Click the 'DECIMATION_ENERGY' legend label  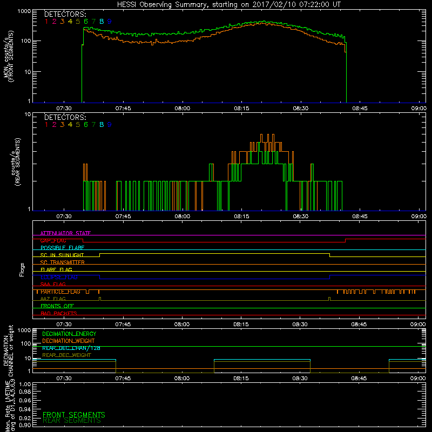tap(69, 334)
